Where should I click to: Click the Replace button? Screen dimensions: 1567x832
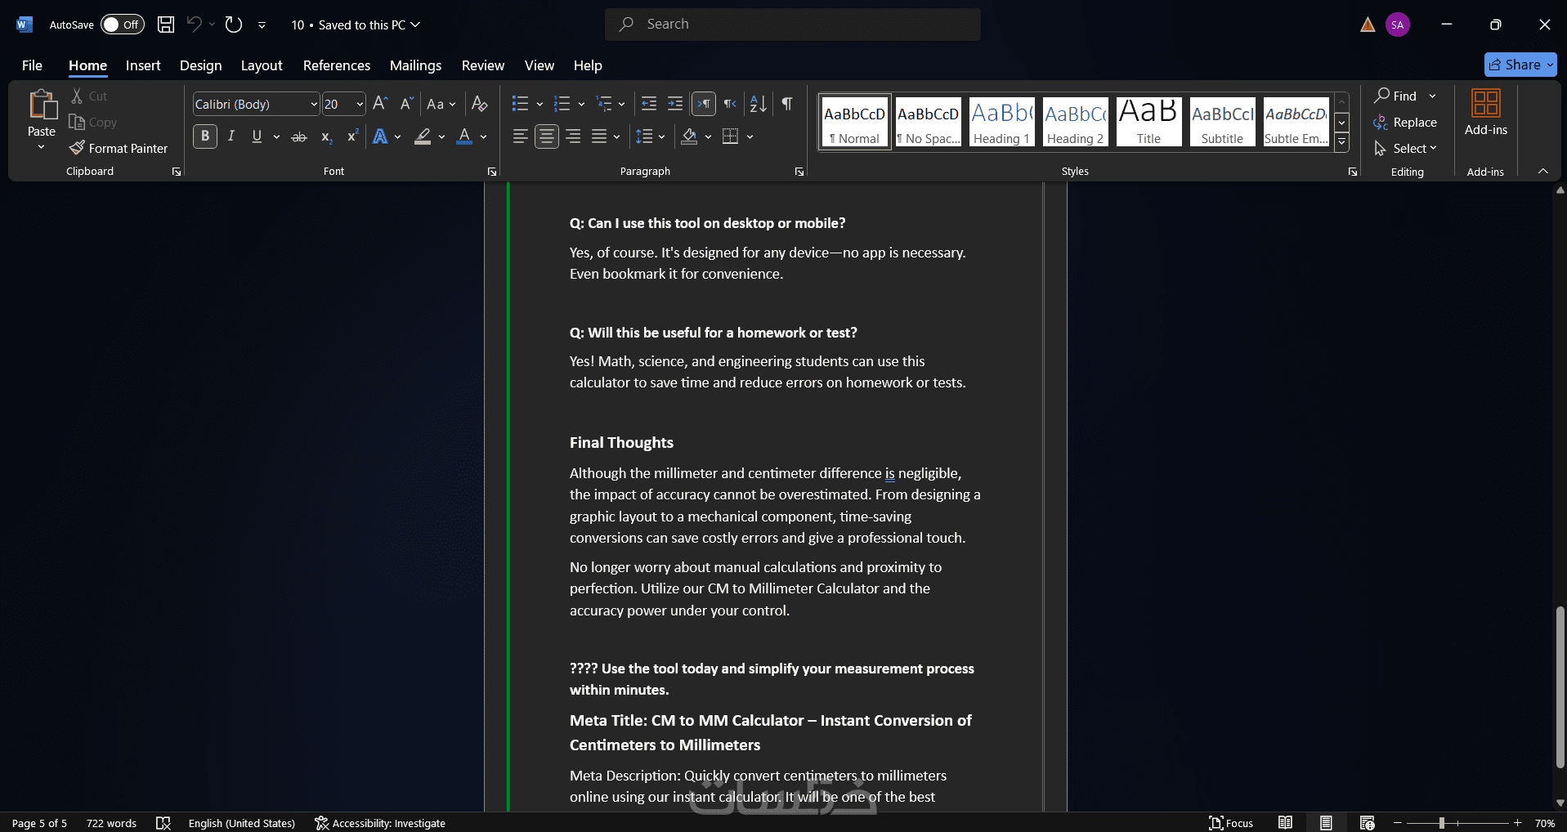tap(1405, 122)
